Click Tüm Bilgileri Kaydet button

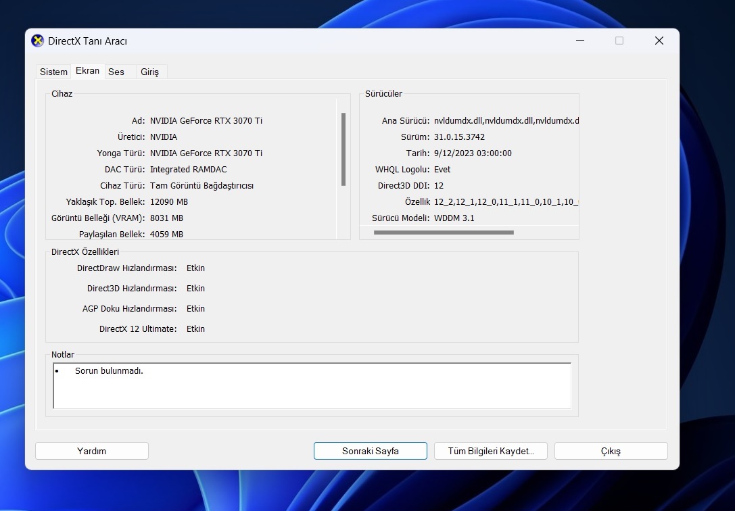tap(491, 451)
